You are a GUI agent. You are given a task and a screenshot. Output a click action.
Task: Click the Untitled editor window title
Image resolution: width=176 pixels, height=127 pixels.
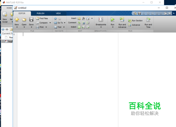tap(22, 8)
